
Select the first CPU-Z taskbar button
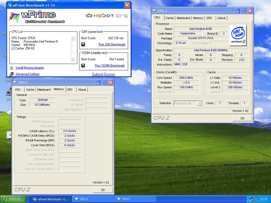[93, 199]
